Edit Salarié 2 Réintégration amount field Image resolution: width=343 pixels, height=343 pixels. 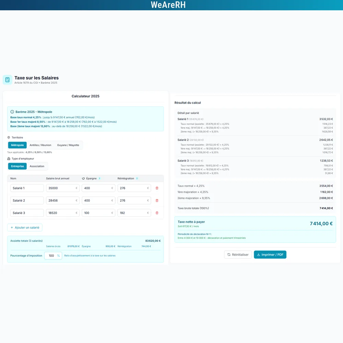point(134,201)
